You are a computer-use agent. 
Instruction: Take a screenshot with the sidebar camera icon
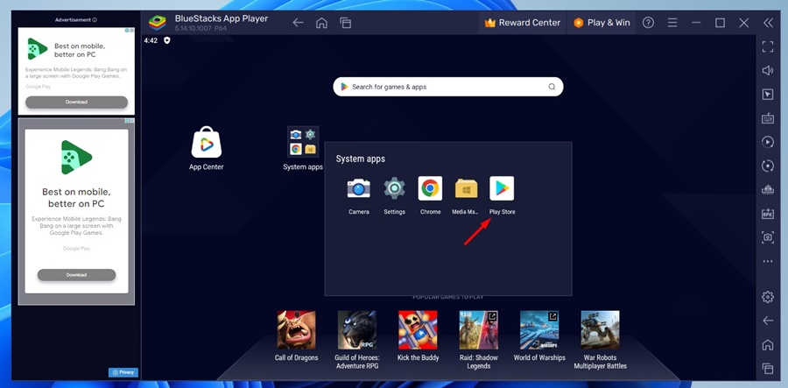coord(767,237)
